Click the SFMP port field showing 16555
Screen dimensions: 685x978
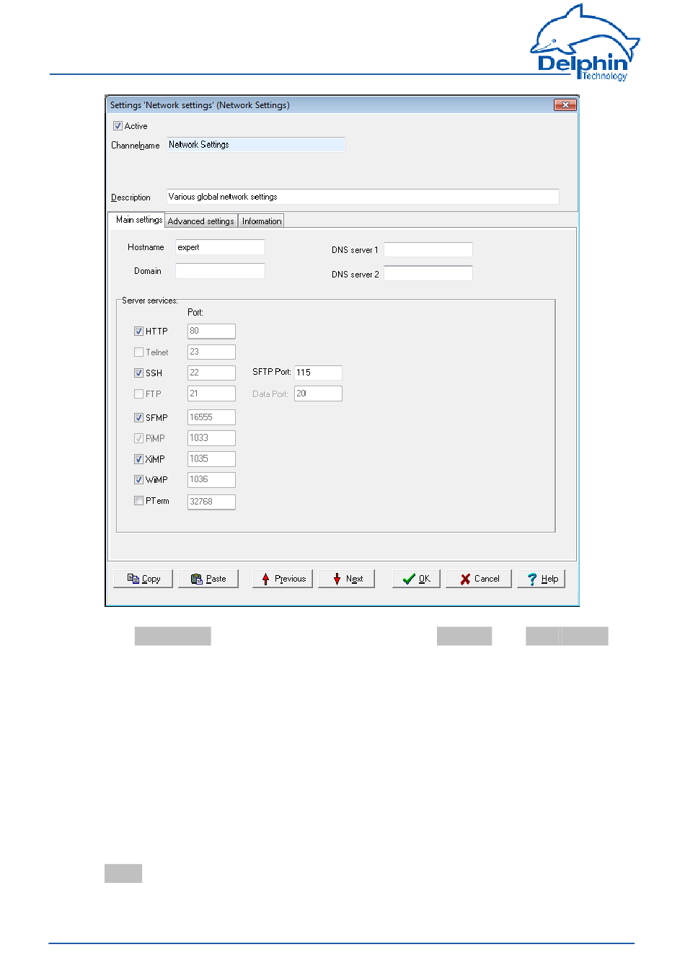tap(211, 417)
